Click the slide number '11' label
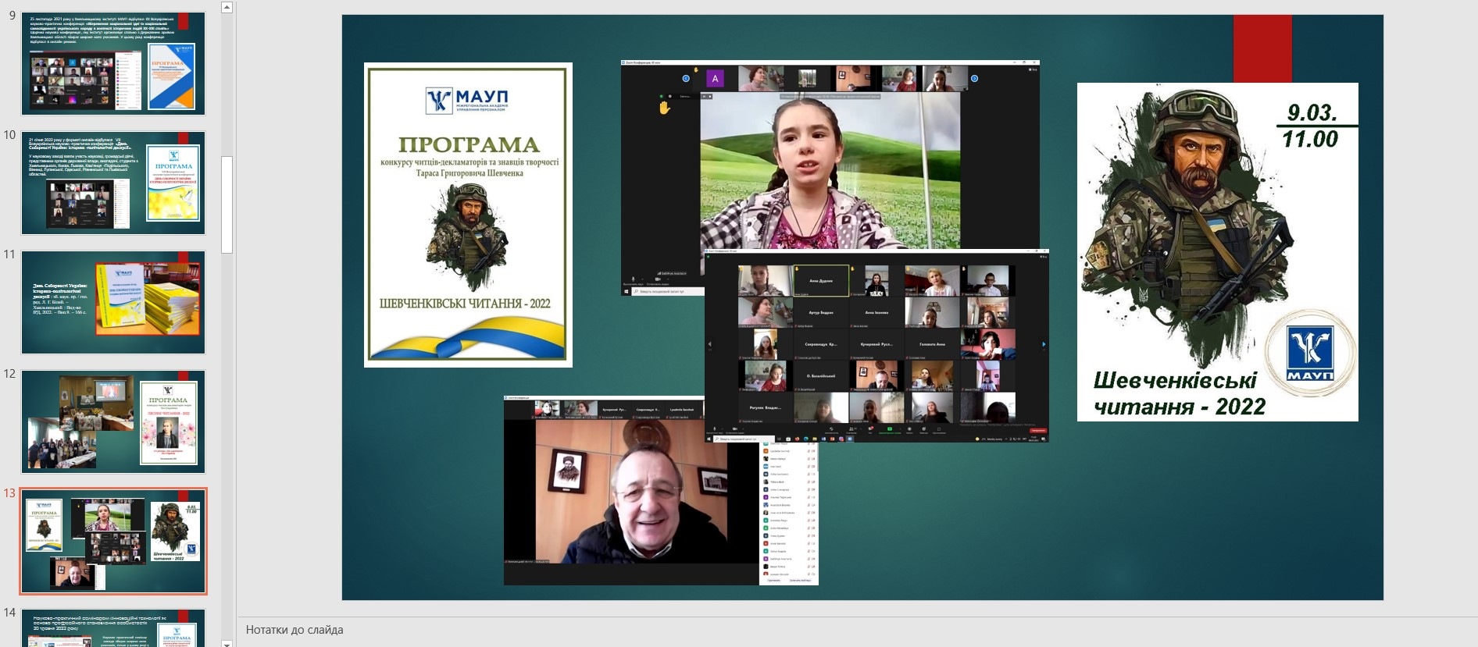 [x=9, y=254]
